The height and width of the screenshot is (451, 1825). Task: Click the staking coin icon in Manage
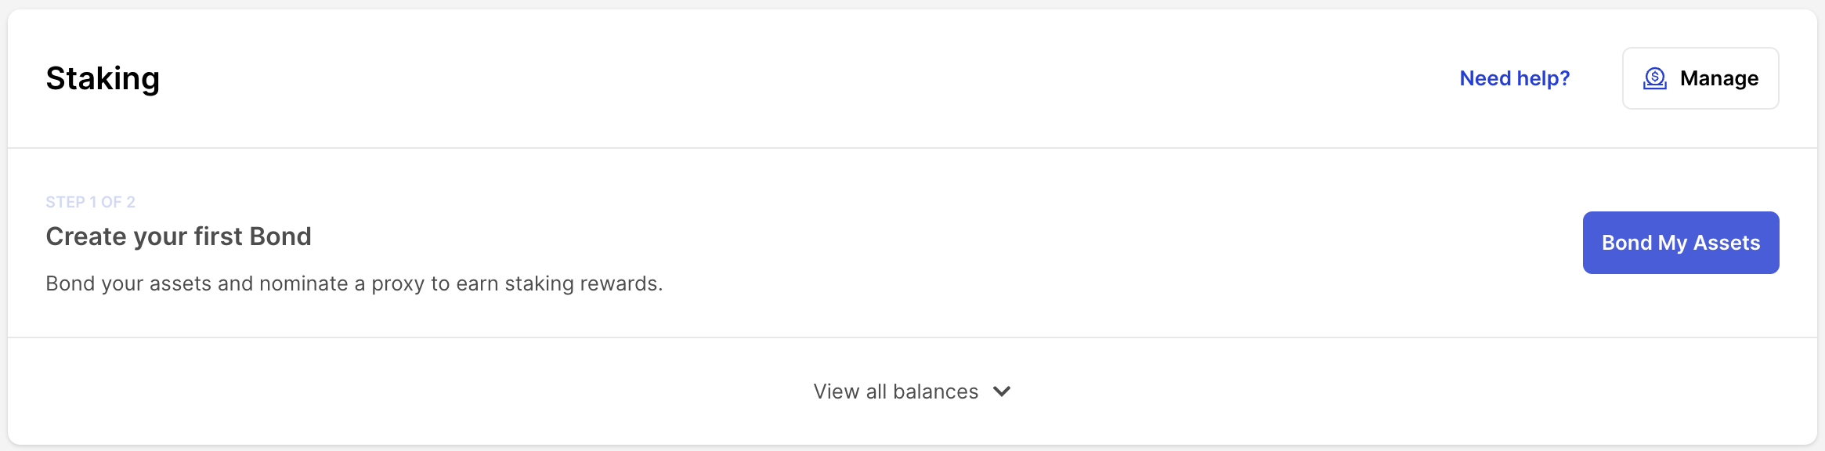point(1654,78)
